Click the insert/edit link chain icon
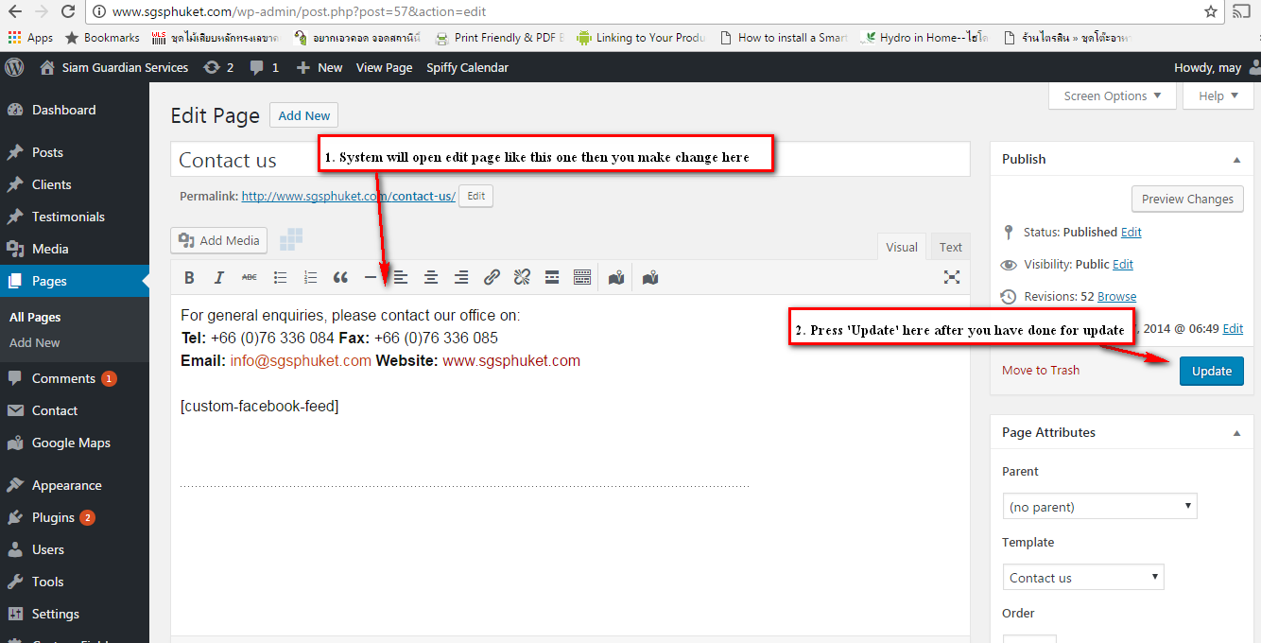This screenshot has width=1261, height=643. [x=492, y=277]
